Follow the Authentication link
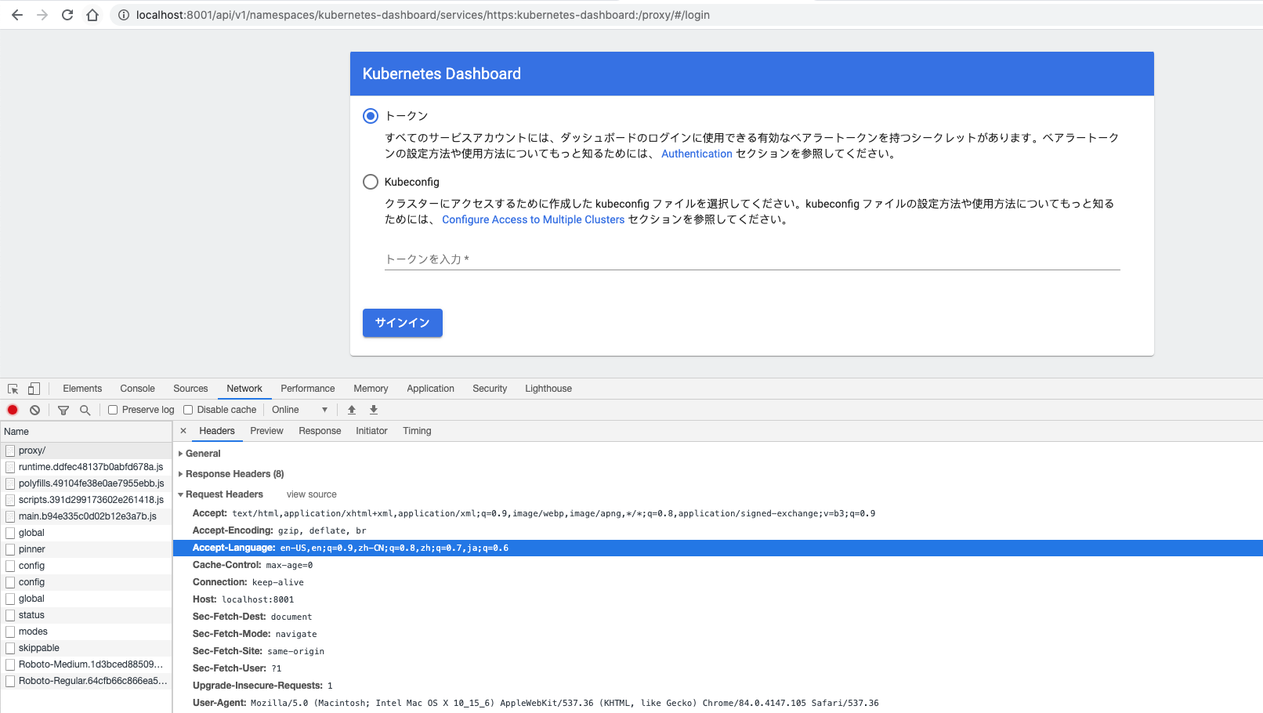The width and height of the screenshot is (1263, 713). pyautogui.click(x=697, y=154)
